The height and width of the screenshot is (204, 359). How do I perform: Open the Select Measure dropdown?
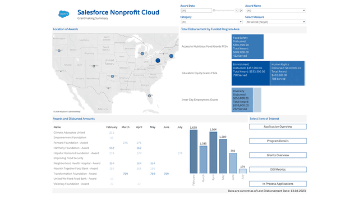275,22
